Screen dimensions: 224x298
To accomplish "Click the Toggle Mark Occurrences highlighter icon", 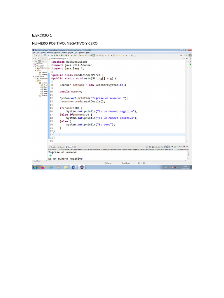I will pyautogui.click(x=94, y=56).
